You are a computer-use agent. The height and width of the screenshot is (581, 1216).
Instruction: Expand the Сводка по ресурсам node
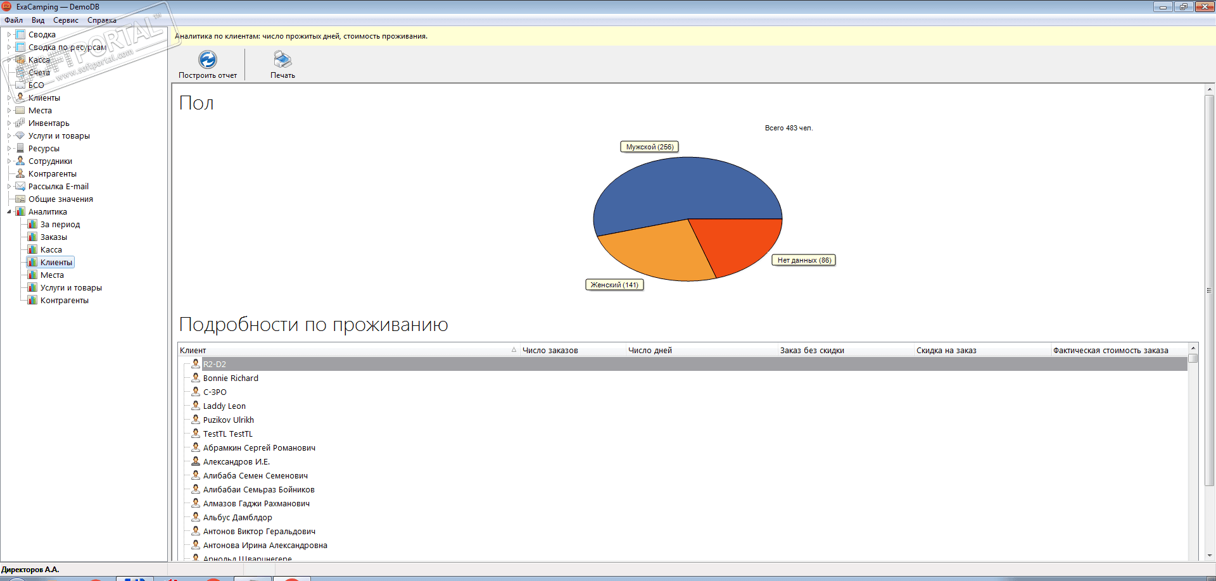pyautogui.click(x=9, y=47)
